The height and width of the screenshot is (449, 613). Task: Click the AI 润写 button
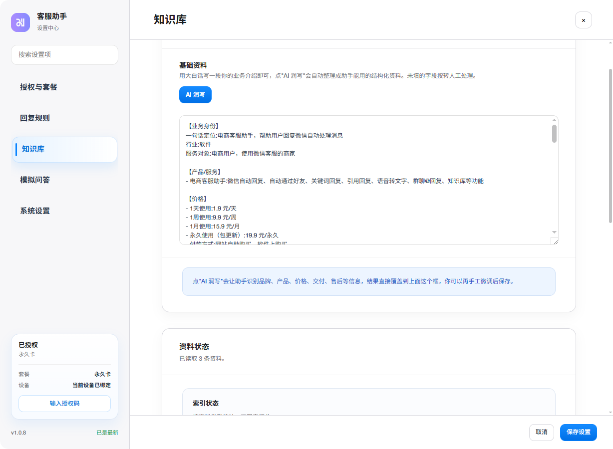click(x=195, y=94)
